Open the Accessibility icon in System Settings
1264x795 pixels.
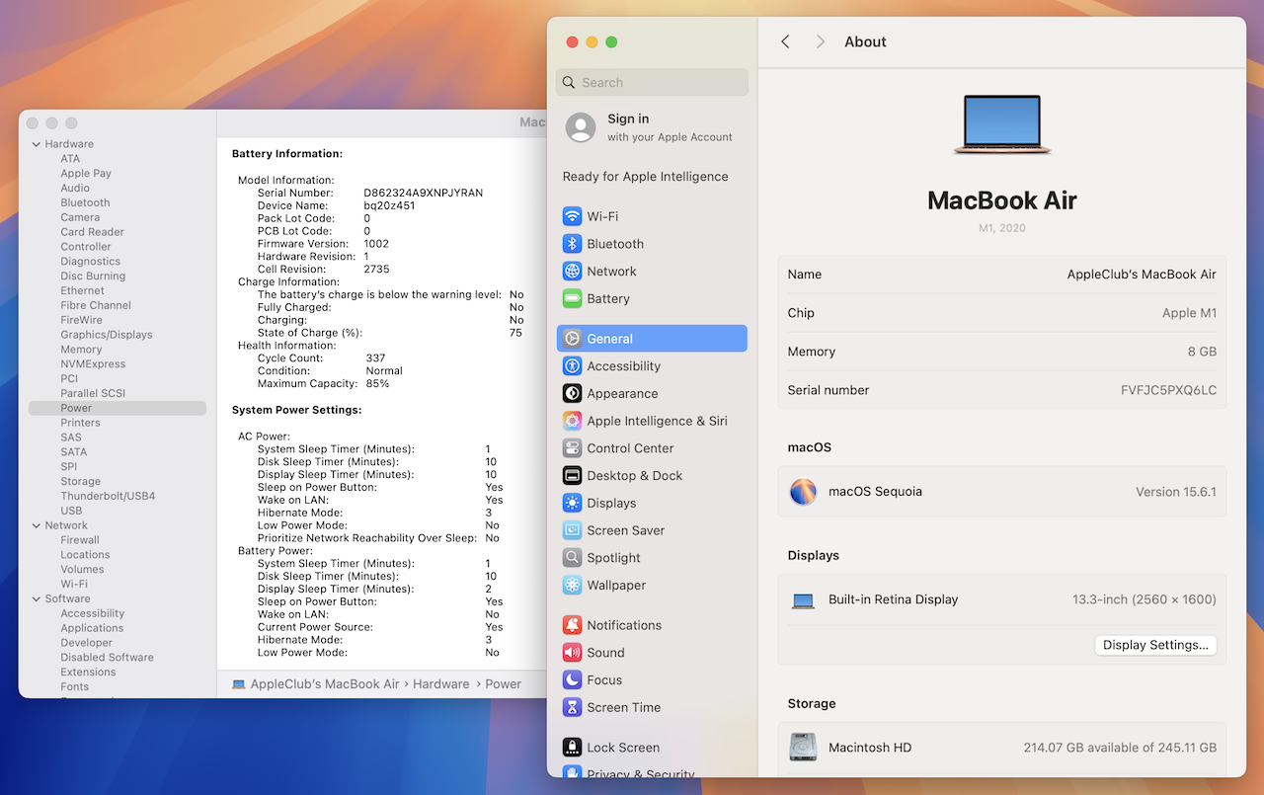click(x=572, y=366)
